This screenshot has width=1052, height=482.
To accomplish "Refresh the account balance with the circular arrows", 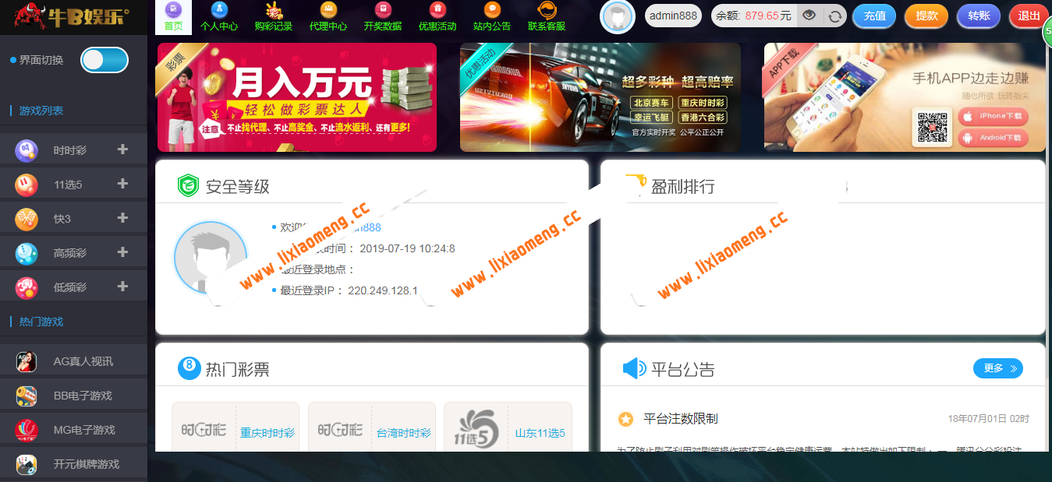I will 833,15.
